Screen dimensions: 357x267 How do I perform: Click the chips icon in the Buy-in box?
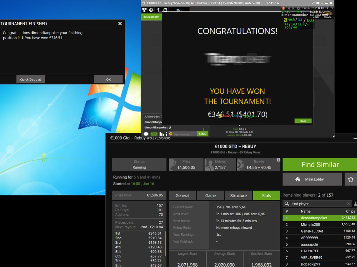240,165
